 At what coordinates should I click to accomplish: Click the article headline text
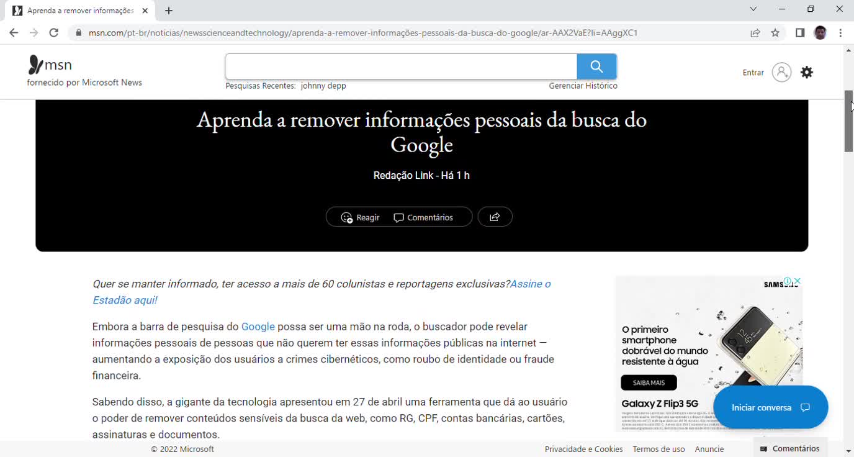[x=422, y=132]
